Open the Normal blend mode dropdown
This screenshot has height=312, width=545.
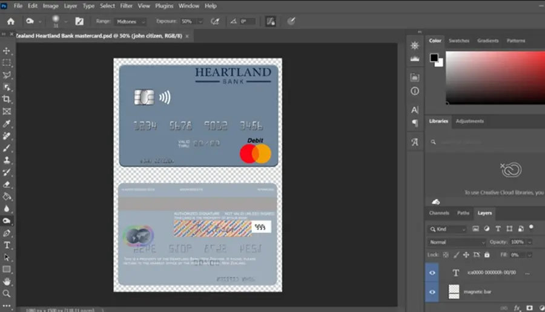[x=457, y=242]
